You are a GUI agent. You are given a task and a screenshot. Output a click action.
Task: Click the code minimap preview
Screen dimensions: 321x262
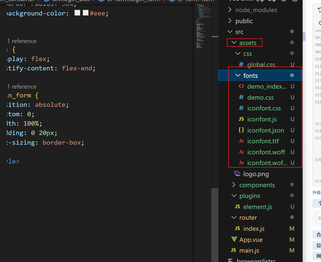click(x=204, y=27)
